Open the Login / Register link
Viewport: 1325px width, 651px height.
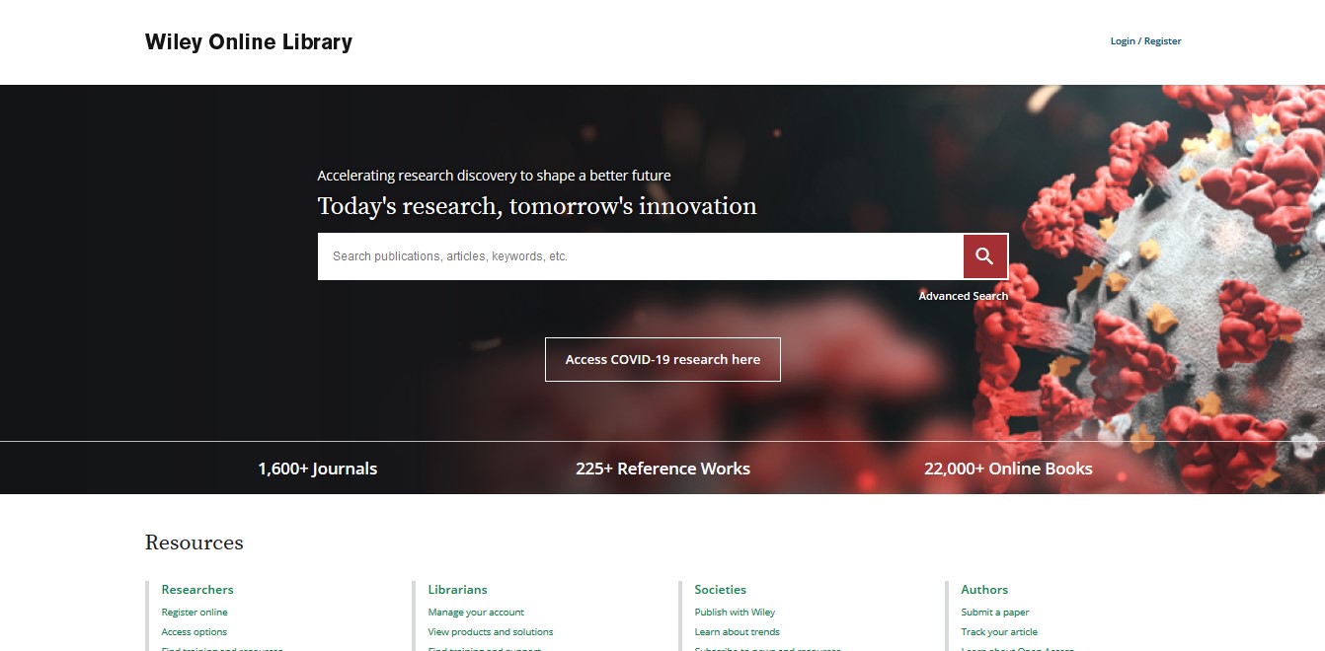coord(1145,41)
